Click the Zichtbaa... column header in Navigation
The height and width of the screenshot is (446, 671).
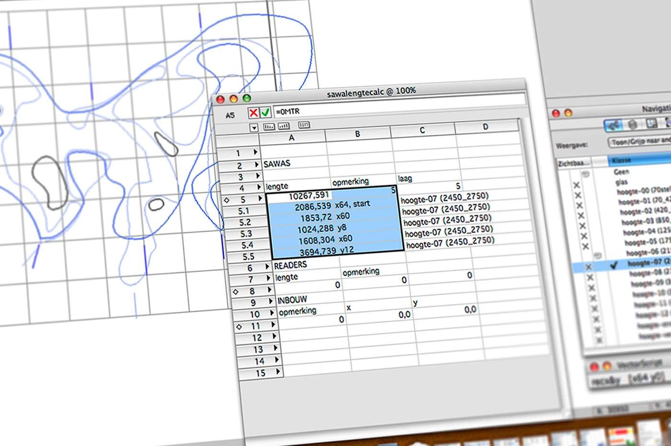pyautogui.click(x=573, y=164)
